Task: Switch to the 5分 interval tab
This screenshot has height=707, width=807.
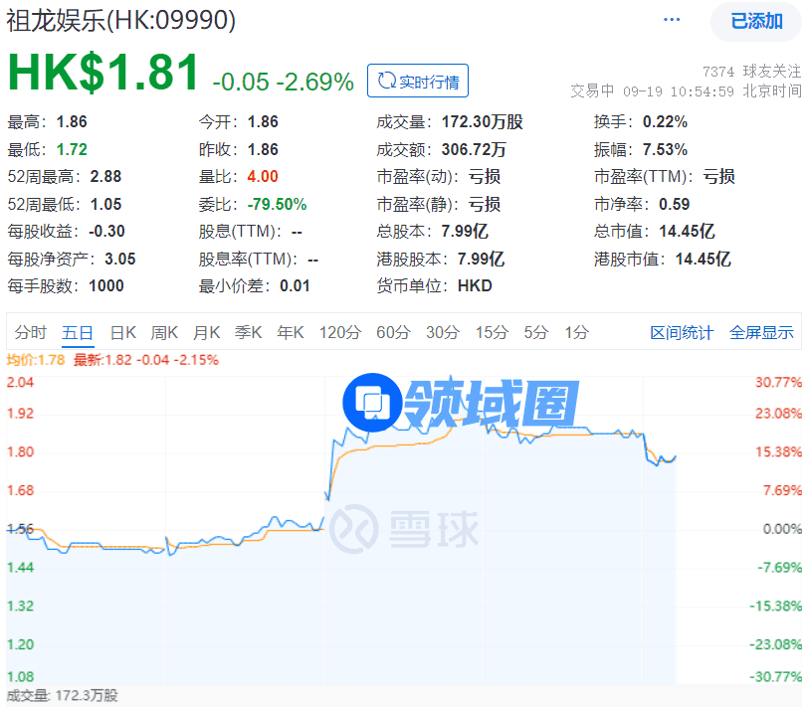Action: [x=535, y=333]
